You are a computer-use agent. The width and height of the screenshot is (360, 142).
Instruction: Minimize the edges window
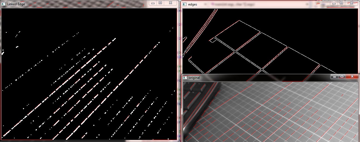coord(334,3)
